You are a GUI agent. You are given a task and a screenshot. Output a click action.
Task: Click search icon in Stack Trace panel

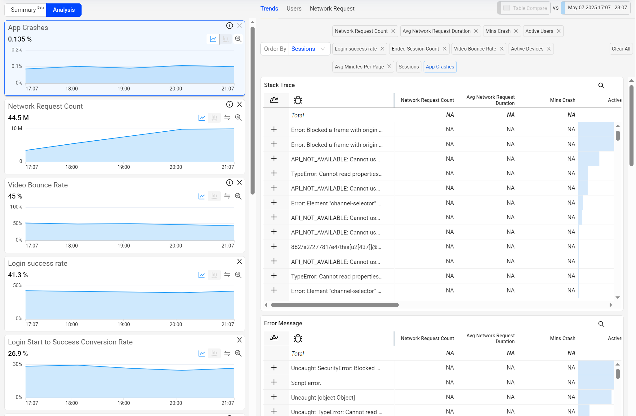601,85
